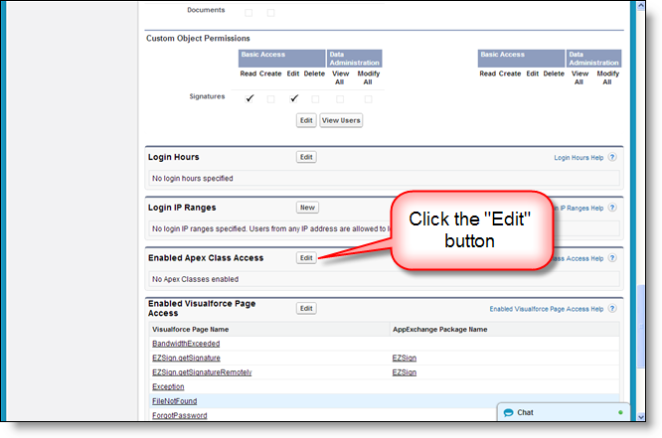Click the Visualforce Page Access help icon
Viewport: 662px width, 438px height.
pos(613,309)
